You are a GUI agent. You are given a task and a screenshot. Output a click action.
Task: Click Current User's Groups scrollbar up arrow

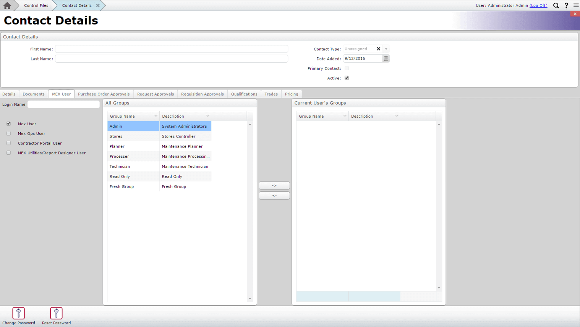439,124
